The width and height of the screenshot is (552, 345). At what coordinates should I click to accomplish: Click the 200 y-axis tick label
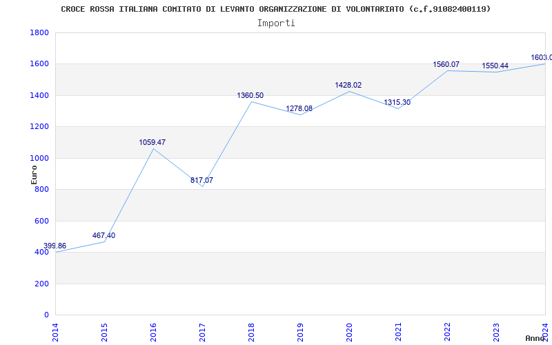(42, 284)
